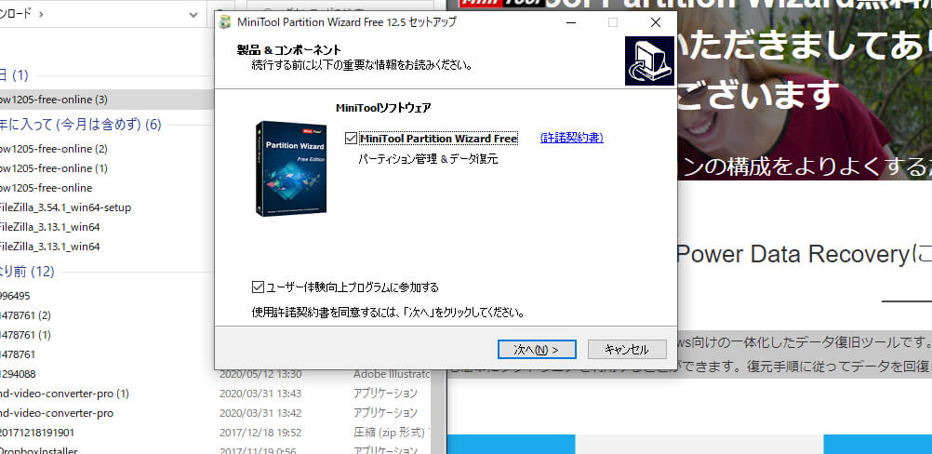Collapse the 日 (1) group header
Screen dimensions: 932x454
14,75
